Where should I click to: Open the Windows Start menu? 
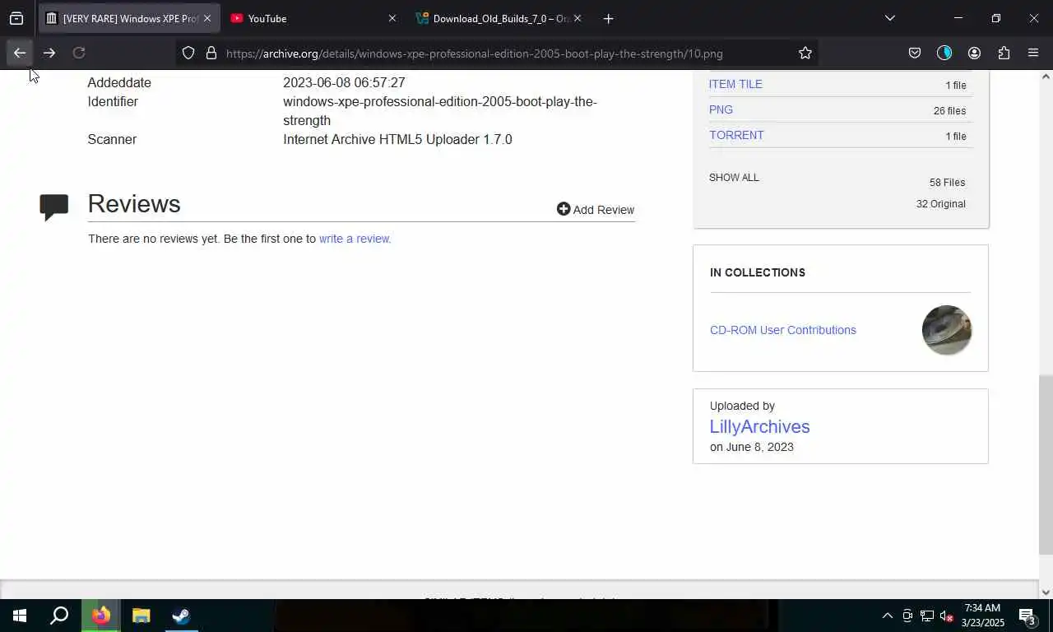point(20,616)
